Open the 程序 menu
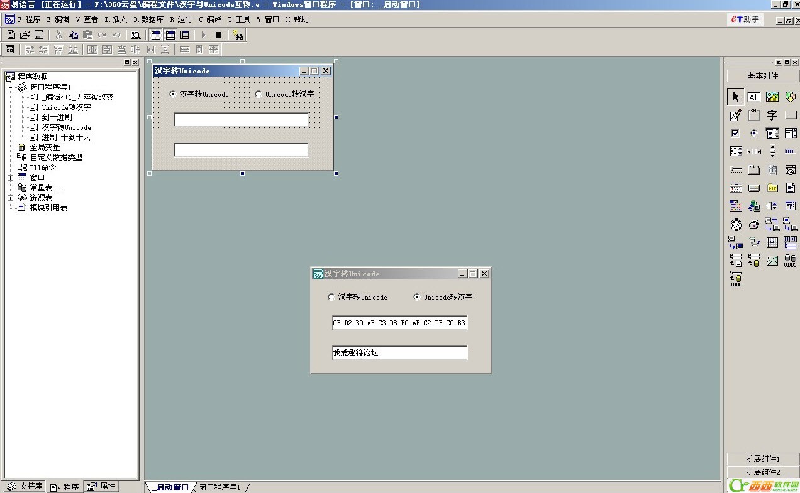Screen dimensions: 800x493 [30, 19]
